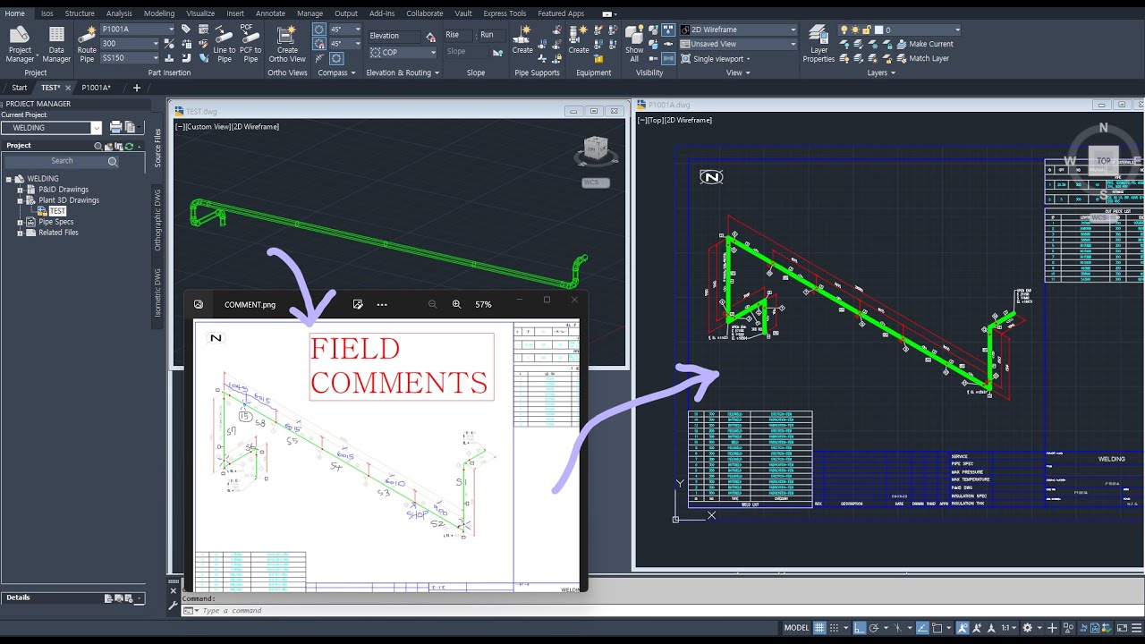Click PCF to Pipe tool
1145x644 pixels.
(x=250, y=43)
